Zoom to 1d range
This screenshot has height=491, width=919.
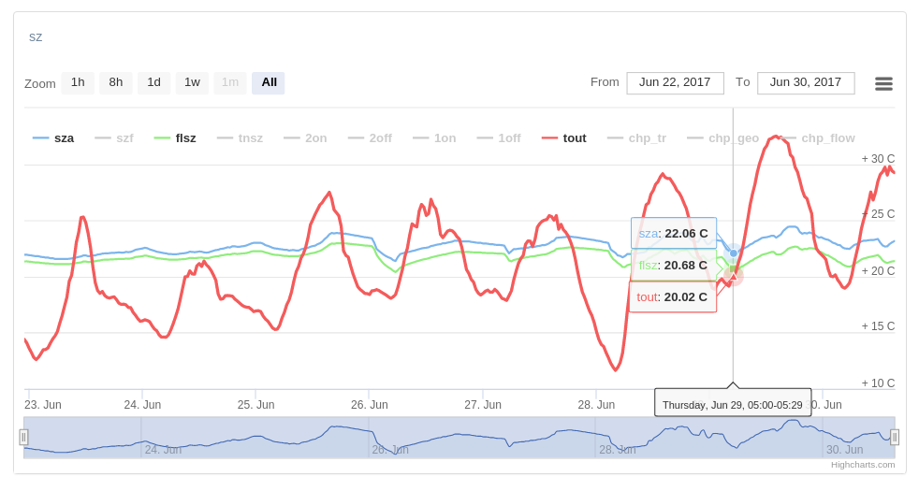[153, 82]
